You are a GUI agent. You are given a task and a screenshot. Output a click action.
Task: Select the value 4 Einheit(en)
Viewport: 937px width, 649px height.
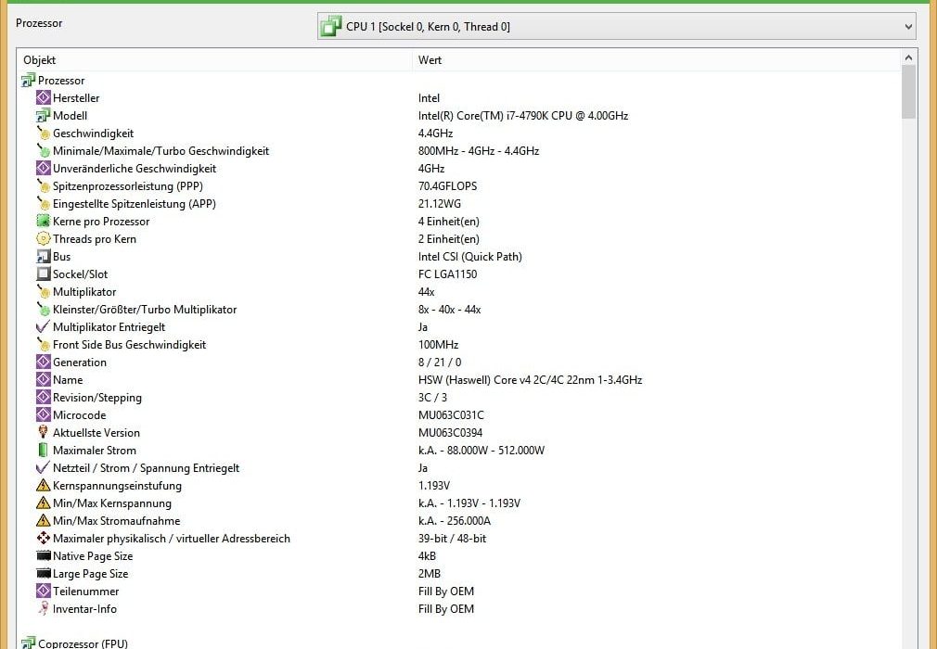pos(449,221)
